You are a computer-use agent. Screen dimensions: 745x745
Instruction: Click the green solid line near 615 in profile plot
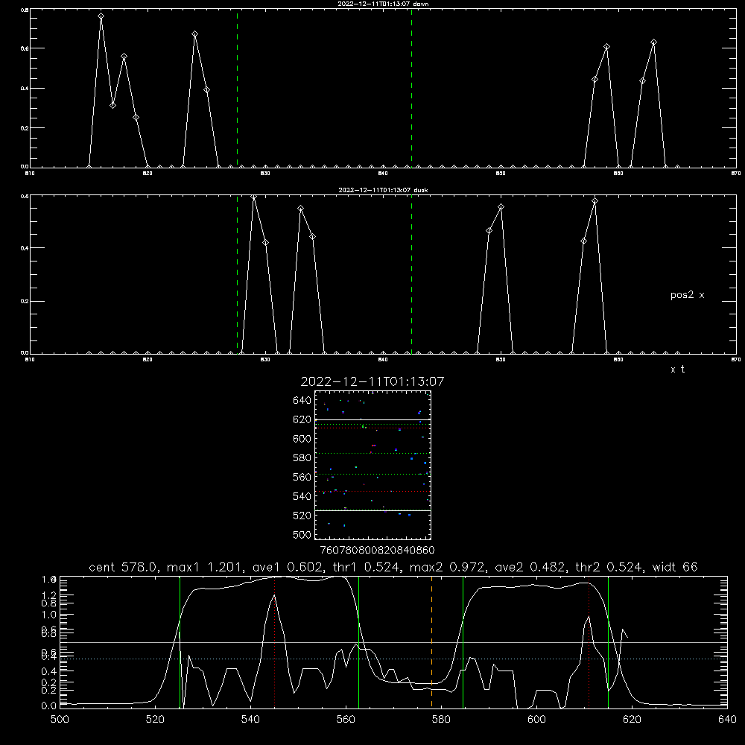coord(608,642)
